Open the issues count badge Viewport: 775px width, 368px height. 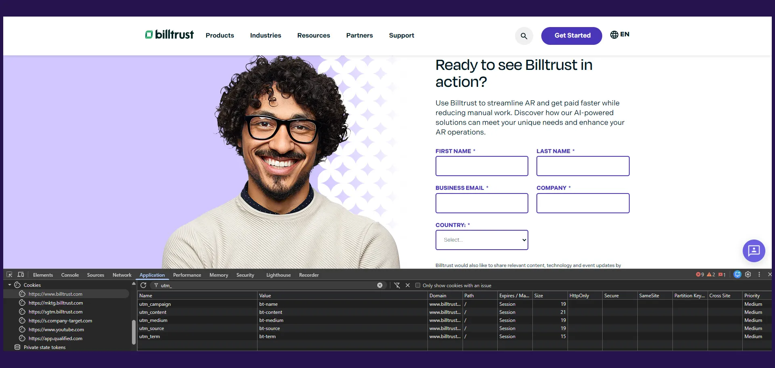click(x=722, y=275)
